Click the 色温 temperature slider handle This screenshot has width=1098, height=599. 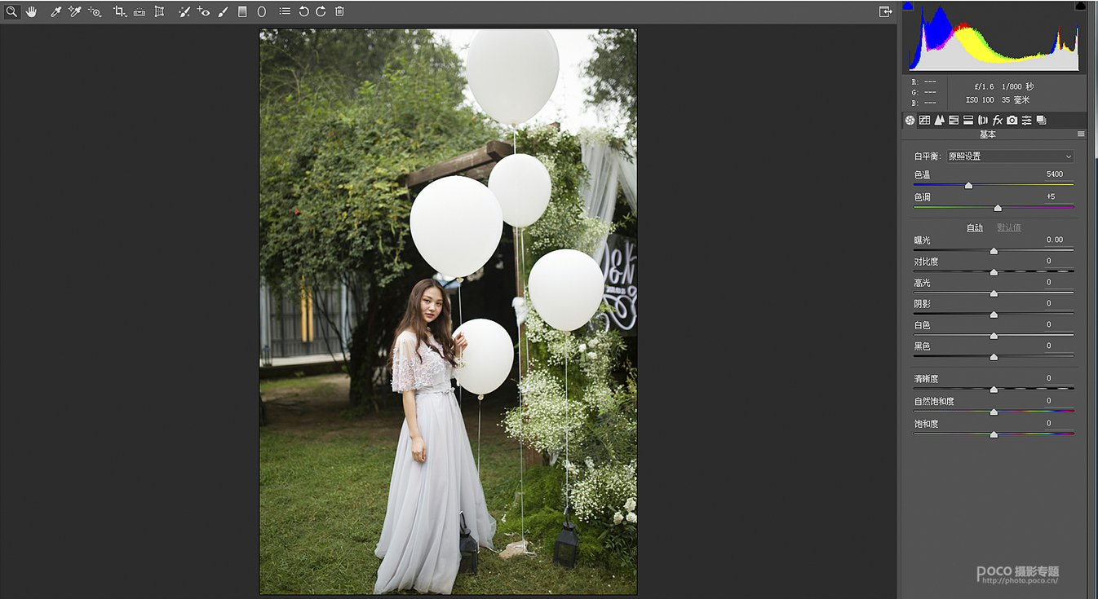tap(968, 186)
